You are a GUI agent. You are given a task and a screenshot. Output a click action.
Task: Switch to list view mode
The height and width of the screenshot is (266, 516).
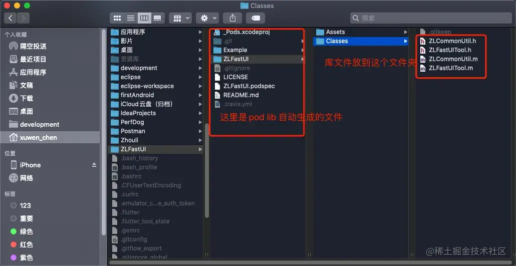tap(131, 18)
